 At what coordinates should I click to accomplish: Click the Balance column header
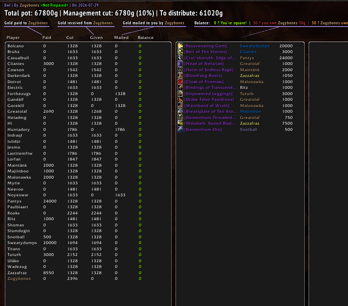(x=145, y=38)
